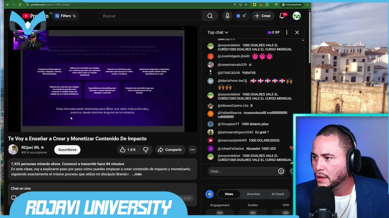This screenshot has width=389, height=218.
Task: Click username @AlinsonCastro-c2e in chat
Action: (233, 105)
